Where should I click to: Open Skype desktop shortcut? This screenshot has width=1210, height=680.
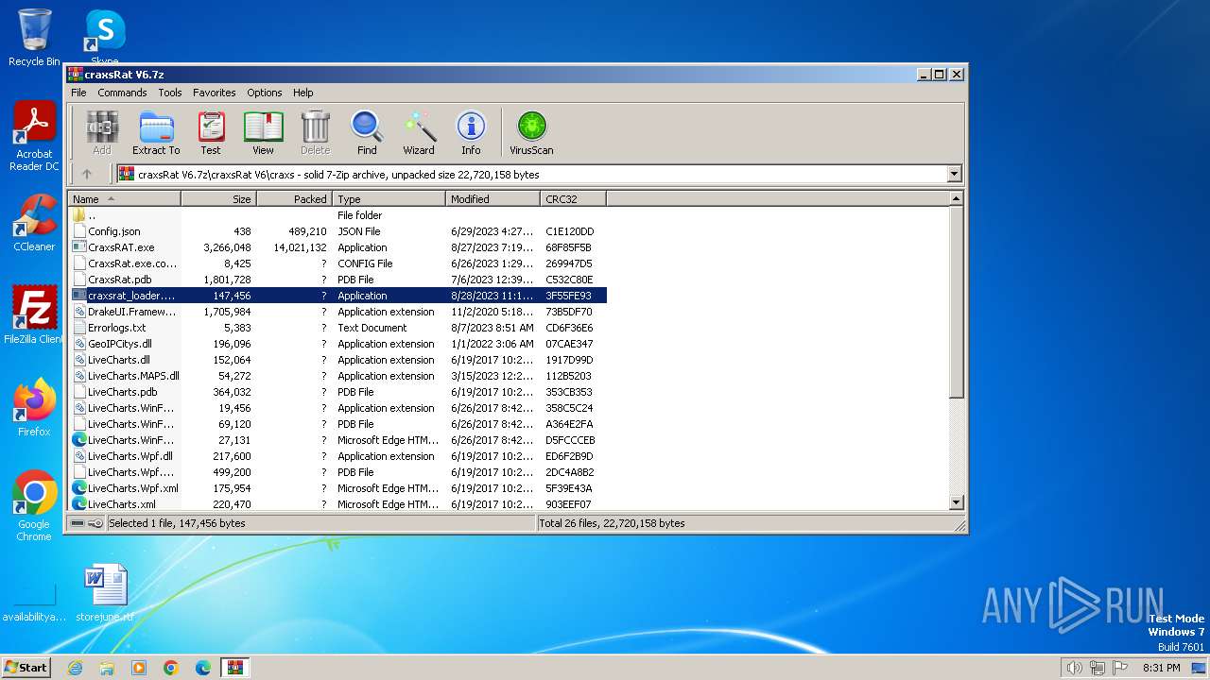pos(105,38)
